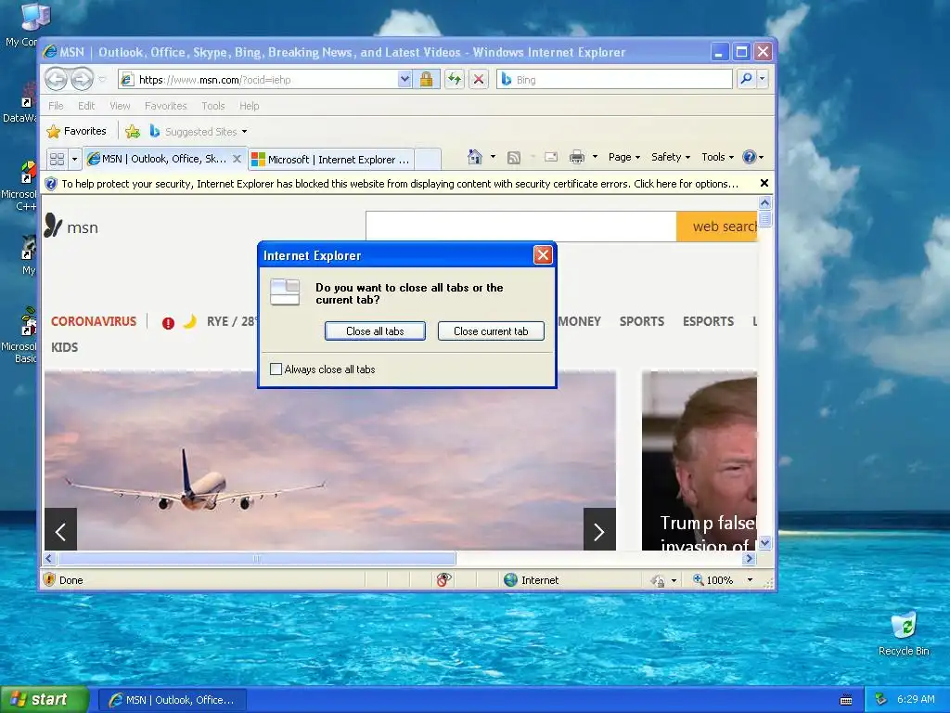Open the Edit menu
This screenshot has width=950, height=713.
tap(86, 106)
